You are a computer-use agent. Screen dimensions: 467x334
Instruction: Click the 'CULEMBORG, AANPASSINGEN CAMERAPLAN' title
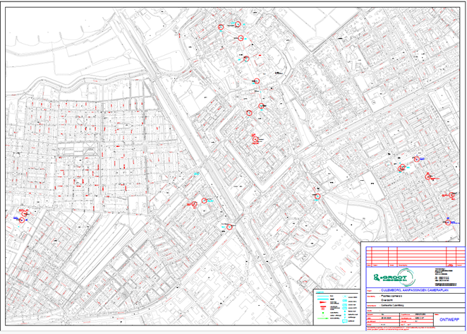[413, 290]
